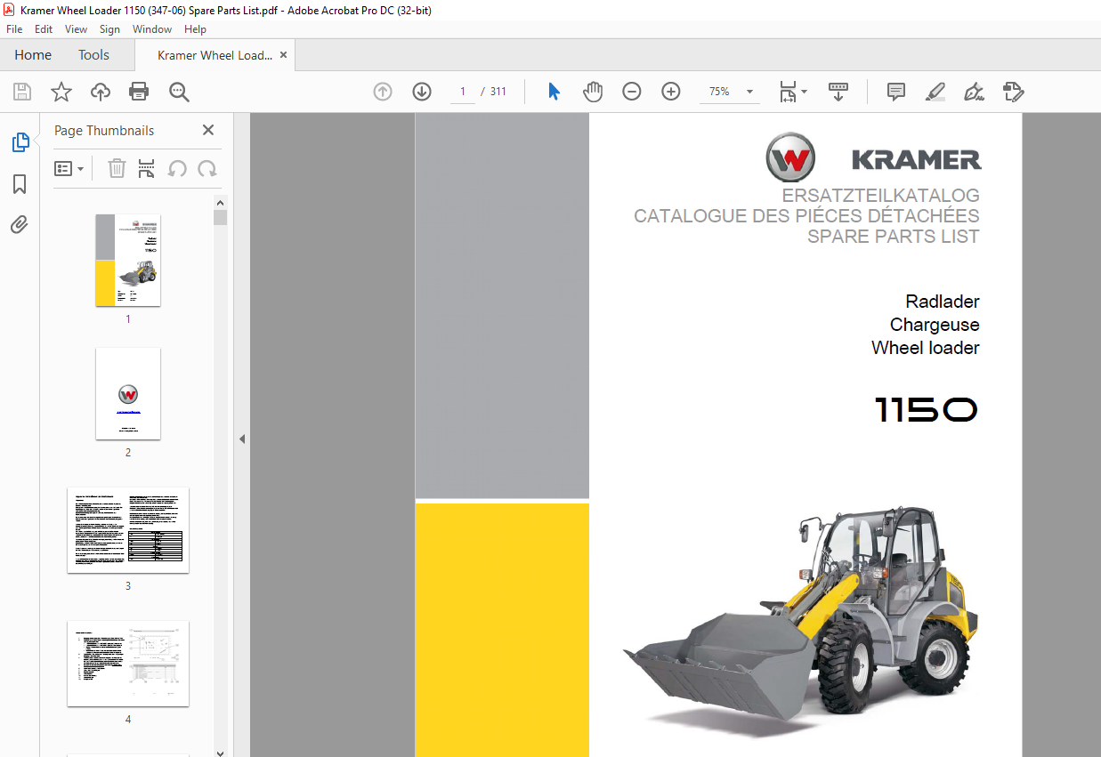
Task: Click the read mode keyboard icon
Action: tap(838, 92)
